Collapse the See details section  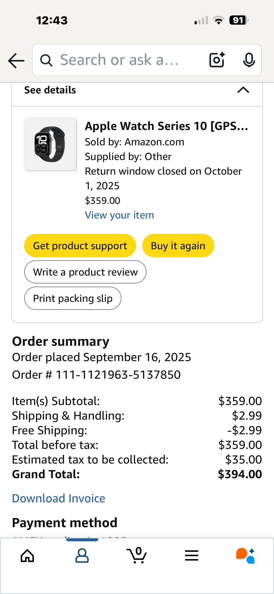tap(243, 90)
